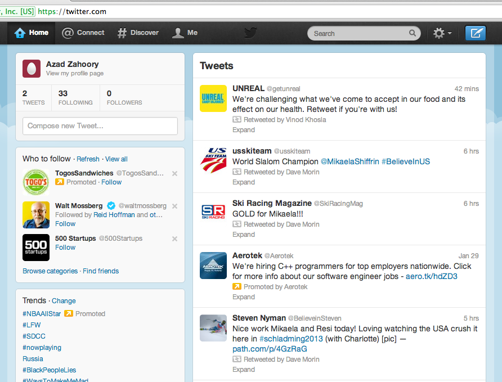Open the settings gear dropdown menu
502x382 pixels.
click(x=442, y=33)
